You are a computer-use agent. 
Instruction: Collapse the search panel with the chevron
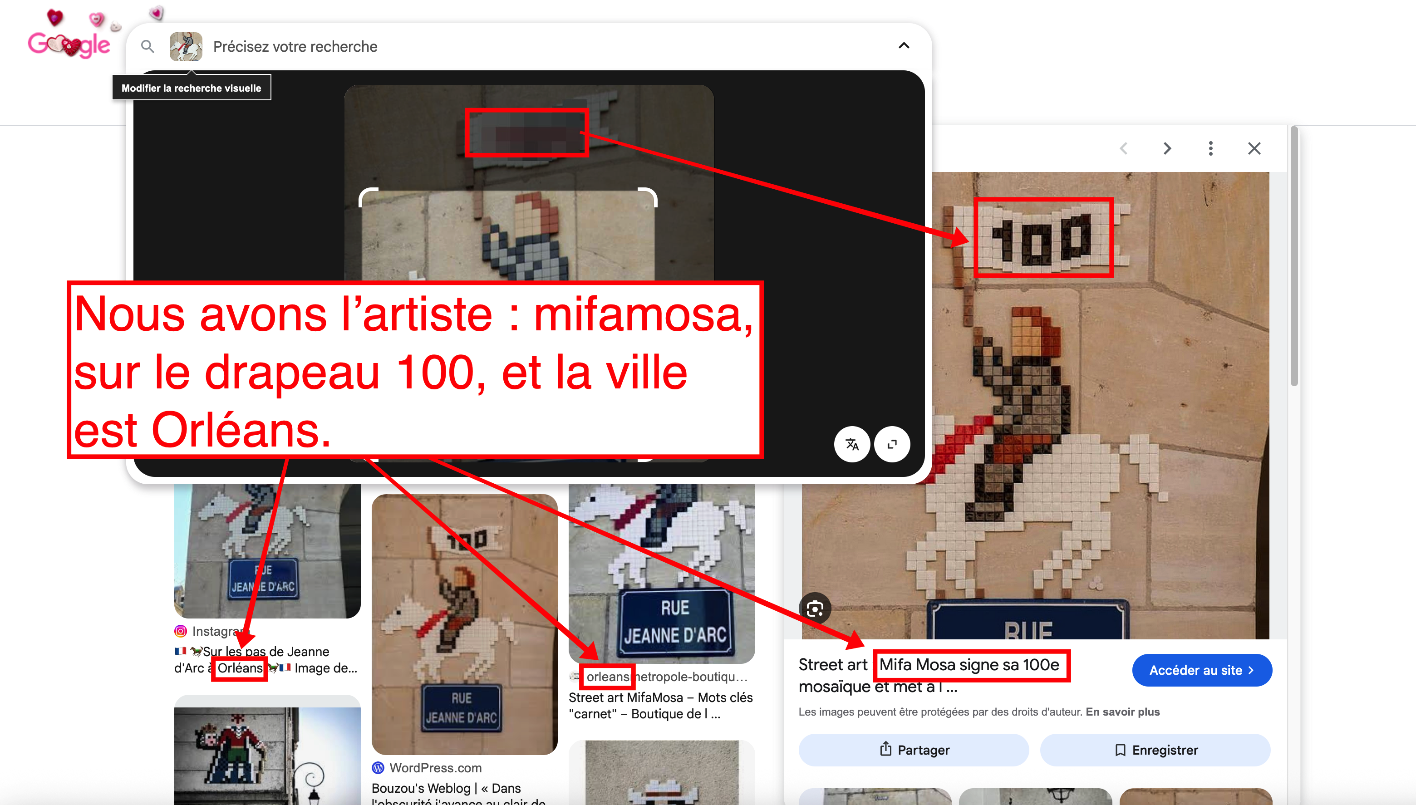click(904, 46)
